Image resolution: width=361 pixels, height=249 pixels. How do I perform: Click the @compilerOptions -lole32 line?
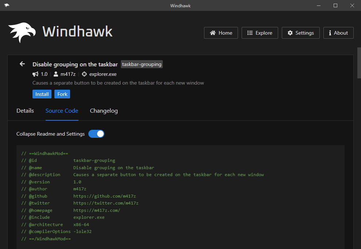pyautogui.click(x=57, y=232)
